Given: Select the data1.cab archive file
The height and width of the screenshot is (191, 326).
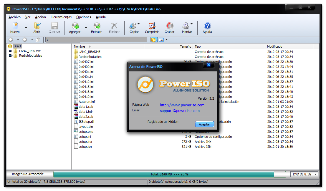Looking at the screenshot, I should click(86, 107).
